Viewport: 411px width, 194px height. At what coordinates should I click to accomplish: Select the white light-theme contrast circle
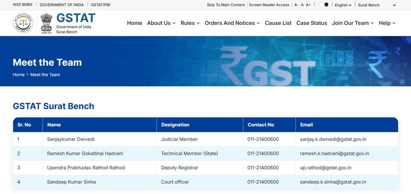320,4
